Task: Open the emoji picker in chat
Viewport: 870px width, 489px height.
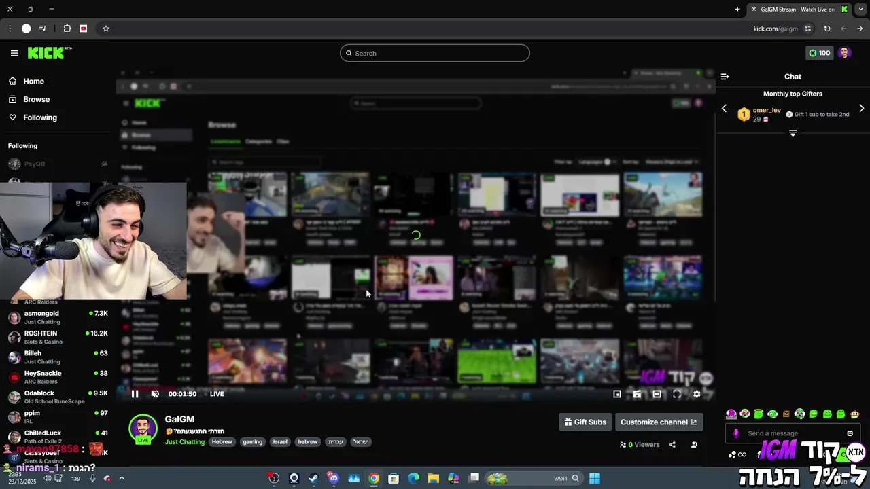Action: 850,433
